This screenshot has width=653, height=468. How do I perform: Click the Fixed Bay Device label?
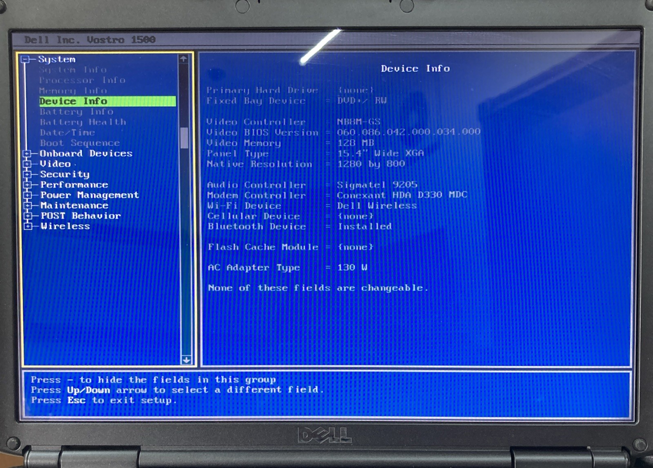pos(256,101)
